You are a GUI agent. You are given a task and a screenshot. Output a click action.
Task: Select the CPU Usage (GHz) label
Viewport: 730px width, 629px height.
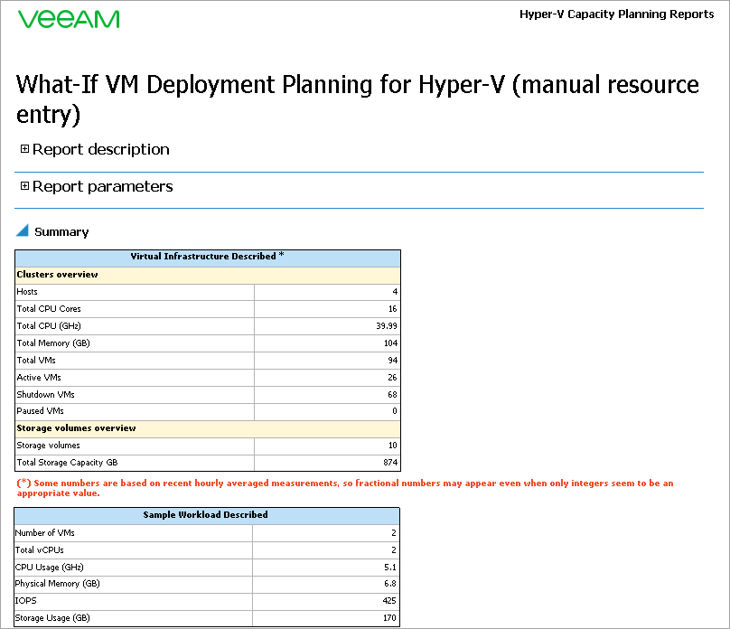tap(50, 568)
